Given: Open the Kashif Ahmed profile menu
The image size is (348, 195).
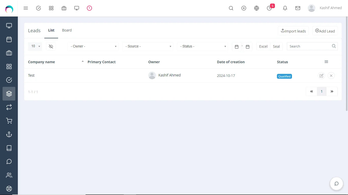Looking at the screenshot, I should (325, 8).
